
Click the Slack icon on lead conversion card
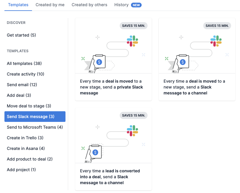pyautogui.click(x=132, y=130)
